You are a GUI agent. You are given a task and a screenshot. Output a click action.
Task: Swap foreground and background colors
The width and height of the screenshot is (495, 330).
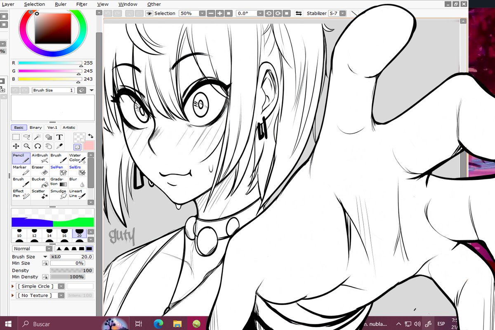pos(91,136)
